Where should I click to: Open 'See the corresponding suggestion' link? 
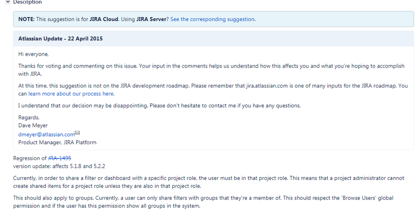click(x=212, y=19)
